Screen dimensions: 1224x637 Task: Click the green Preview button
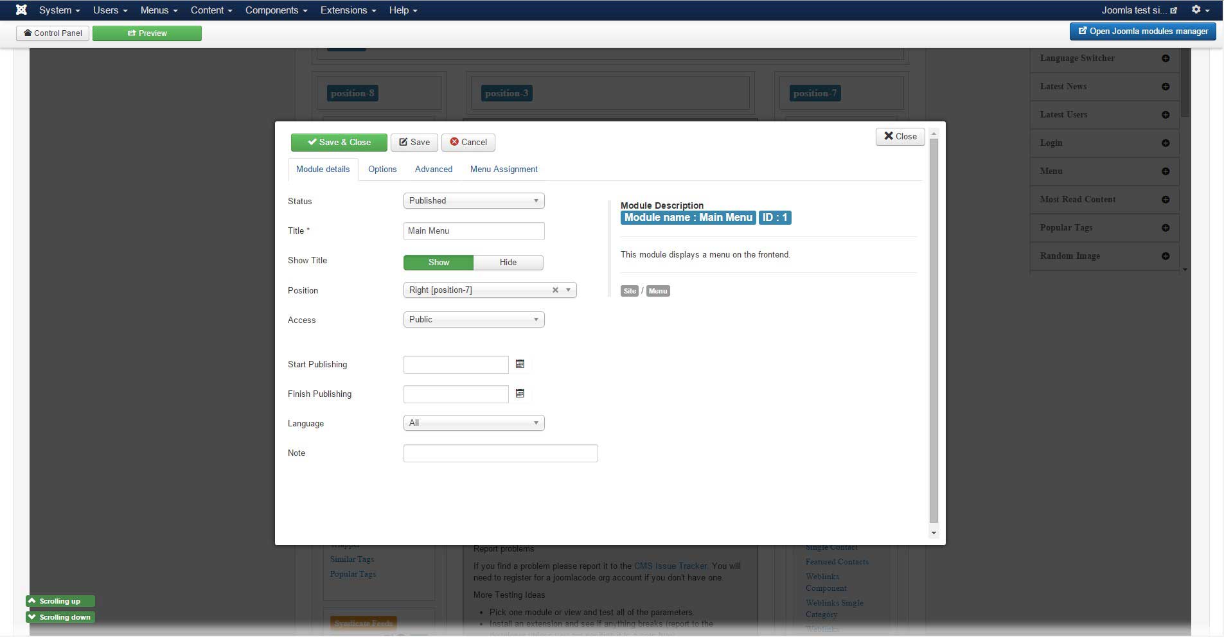(x=147, y=33)
